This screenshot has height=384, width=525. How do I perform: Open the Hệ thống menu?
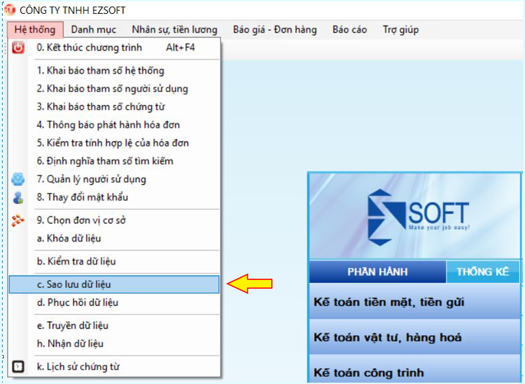[35, 30]
